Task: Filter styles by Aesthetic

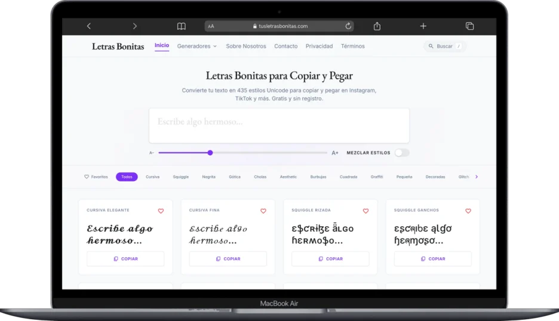Action: (288, 177)
